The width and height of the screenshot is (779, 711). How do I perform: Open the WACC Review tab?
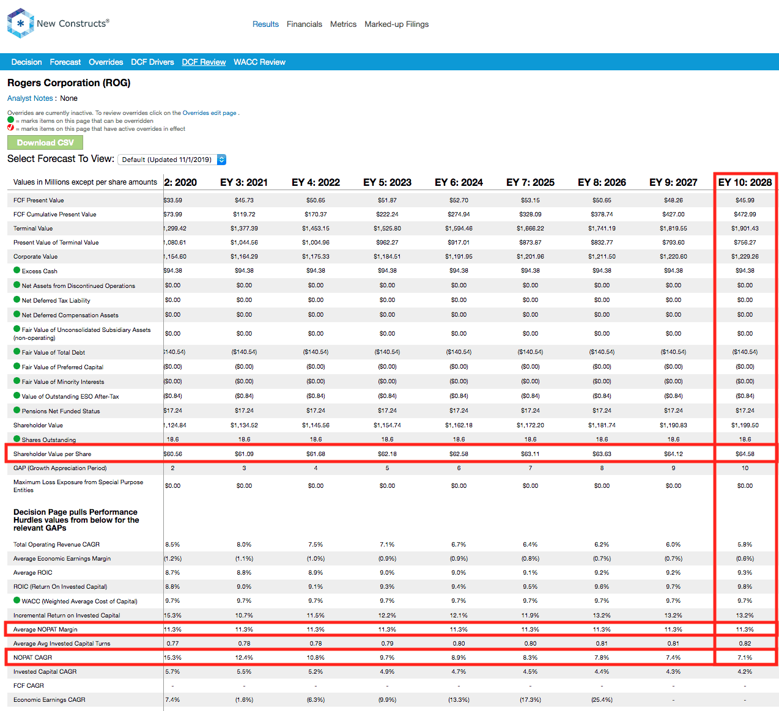tap(259, 62)
